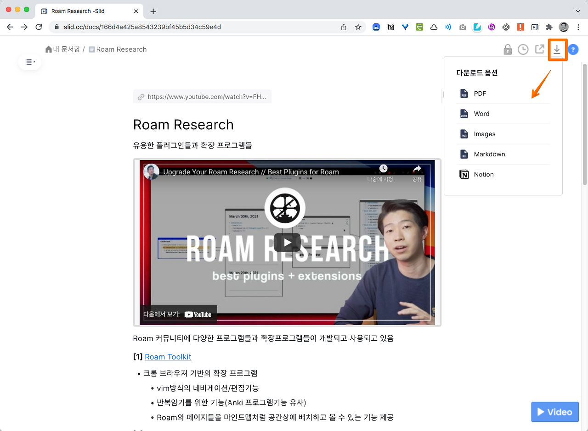Click the blue mountain extension icon
The width and height of the screenshot is (588, 431).
click(x=376, y=27)
